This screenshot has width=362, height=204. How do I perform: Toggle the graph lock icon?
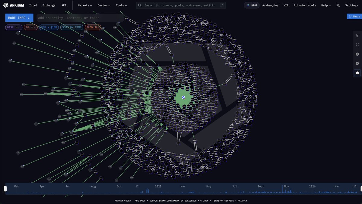pyautogui.click(x=357, y=73)
